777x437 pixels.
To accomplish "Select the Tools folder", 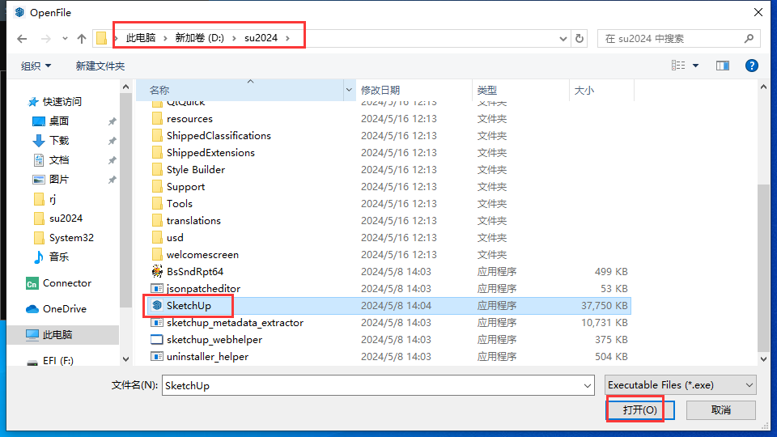I will coord(180,204).
